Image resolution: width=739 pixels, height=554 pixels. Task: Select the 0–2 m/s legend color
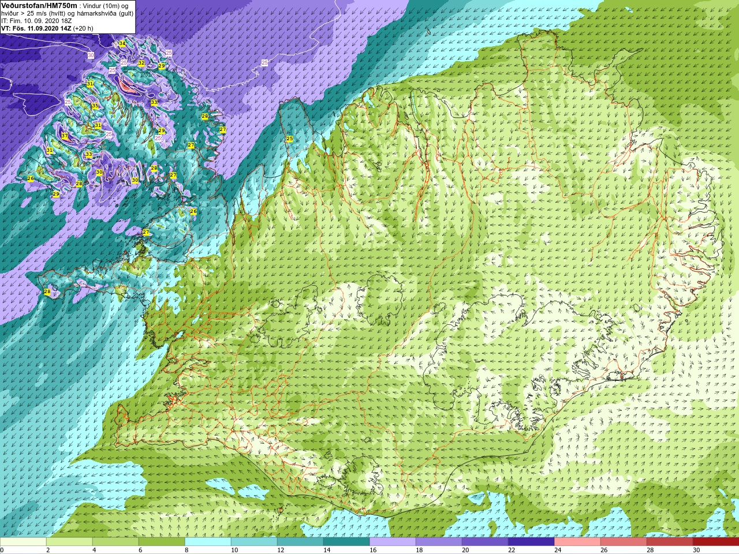tap(23, 542)
